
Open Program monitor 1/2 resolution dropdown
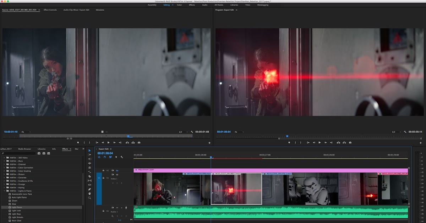tap(396, 132)
